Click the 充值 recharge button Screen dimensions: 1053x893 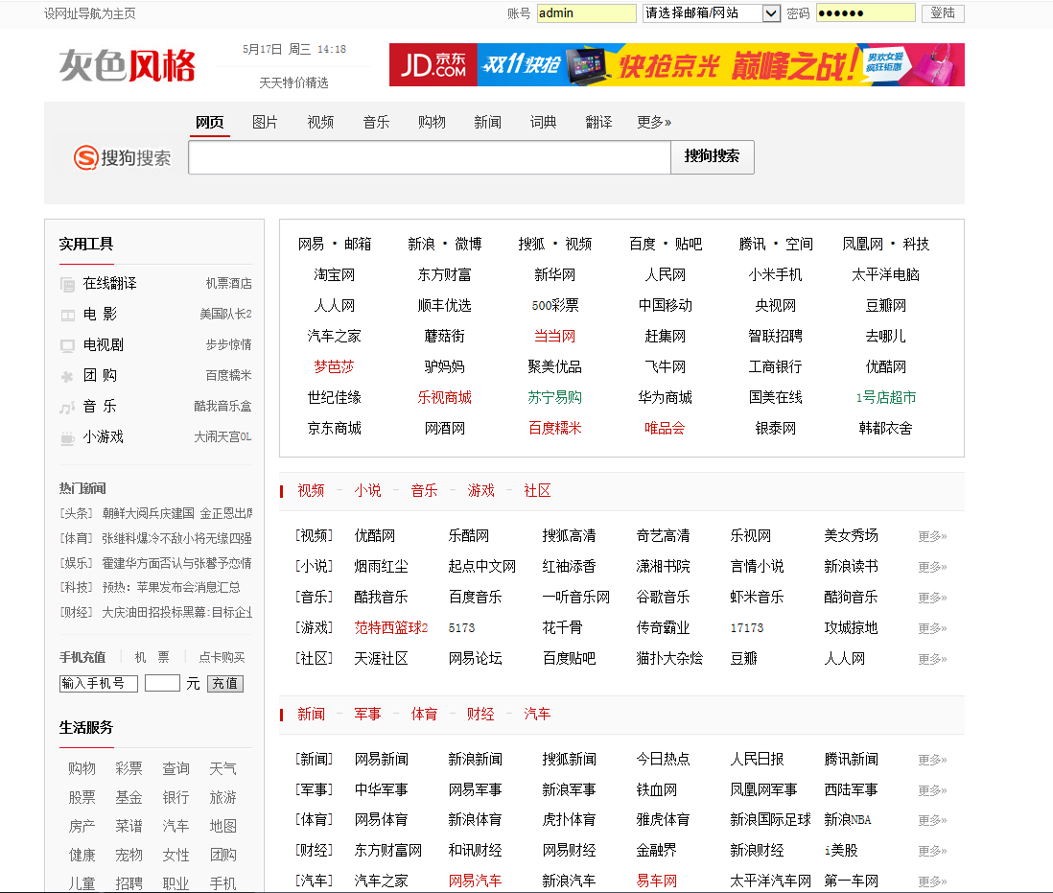pos(225,684)
